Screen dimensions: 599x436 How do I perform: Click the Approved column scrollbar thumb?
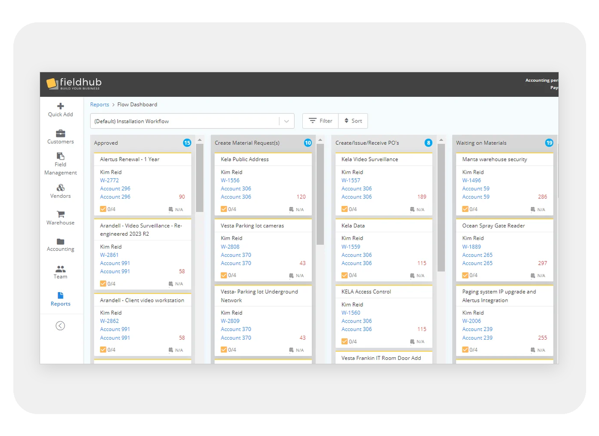pyautogui.click(x=199, y=178)
